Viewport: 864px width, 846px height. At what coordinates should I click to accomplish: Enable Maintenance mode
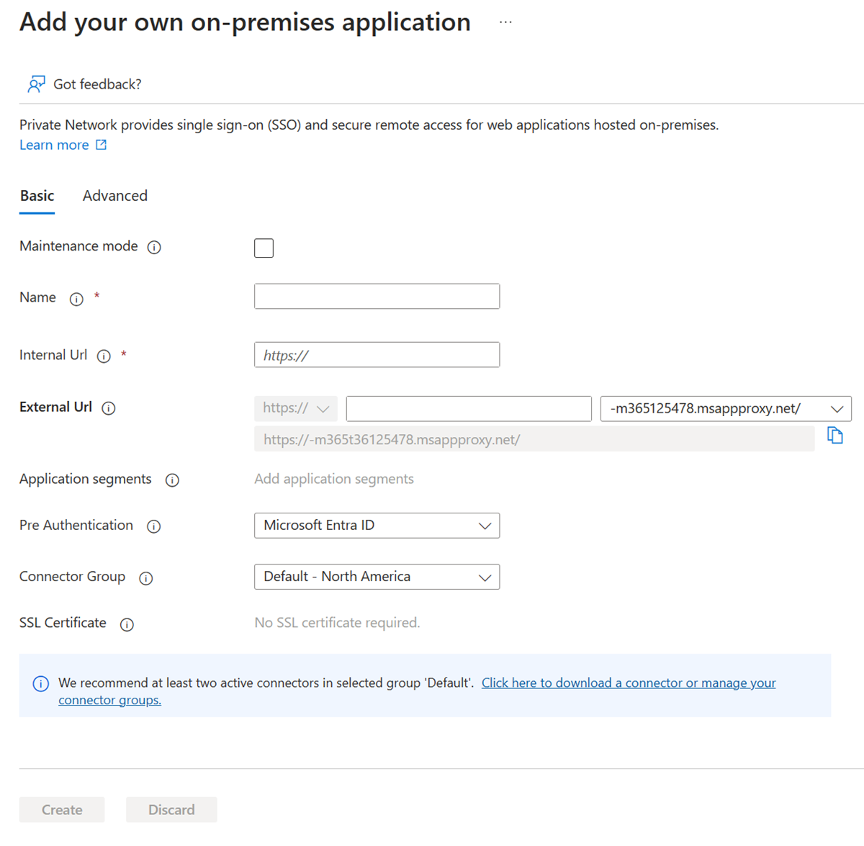(264, 248)
